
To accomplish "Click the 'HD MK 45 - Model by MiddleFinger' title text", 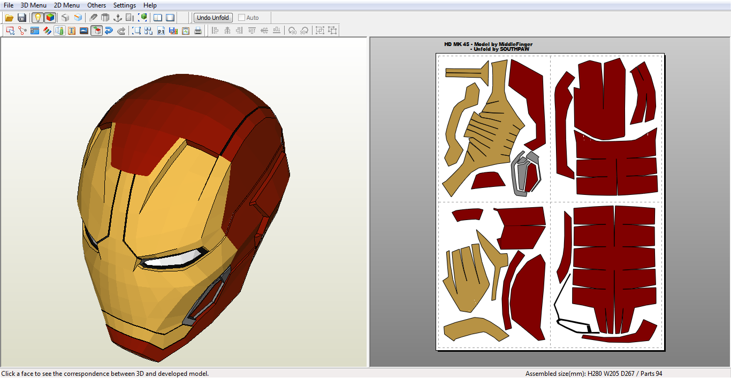I will coord(488,44).
